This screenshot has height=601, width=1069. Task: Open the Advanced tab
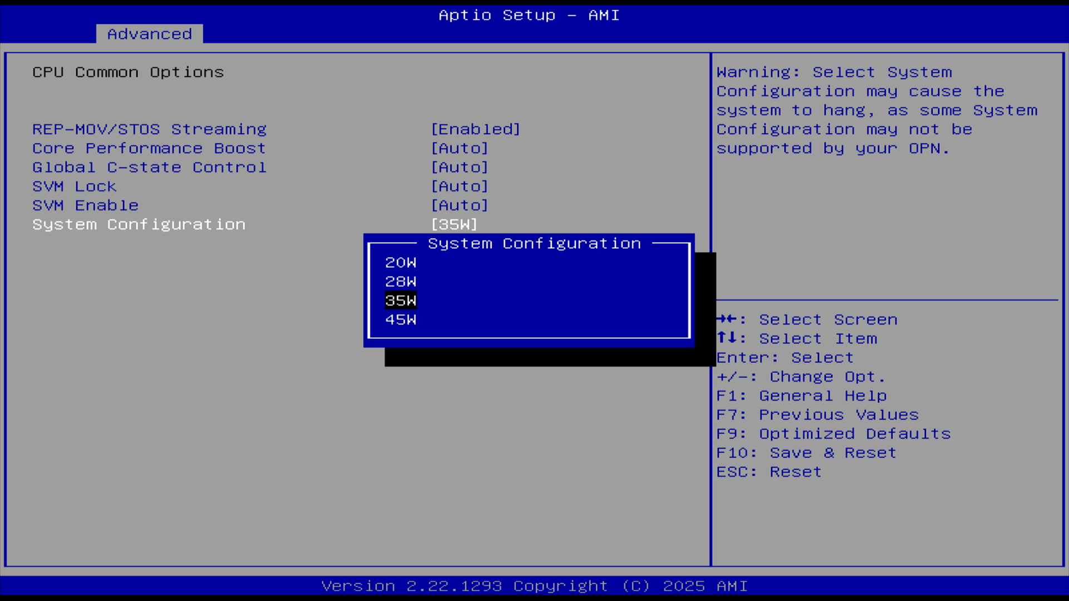pos(149,34)
